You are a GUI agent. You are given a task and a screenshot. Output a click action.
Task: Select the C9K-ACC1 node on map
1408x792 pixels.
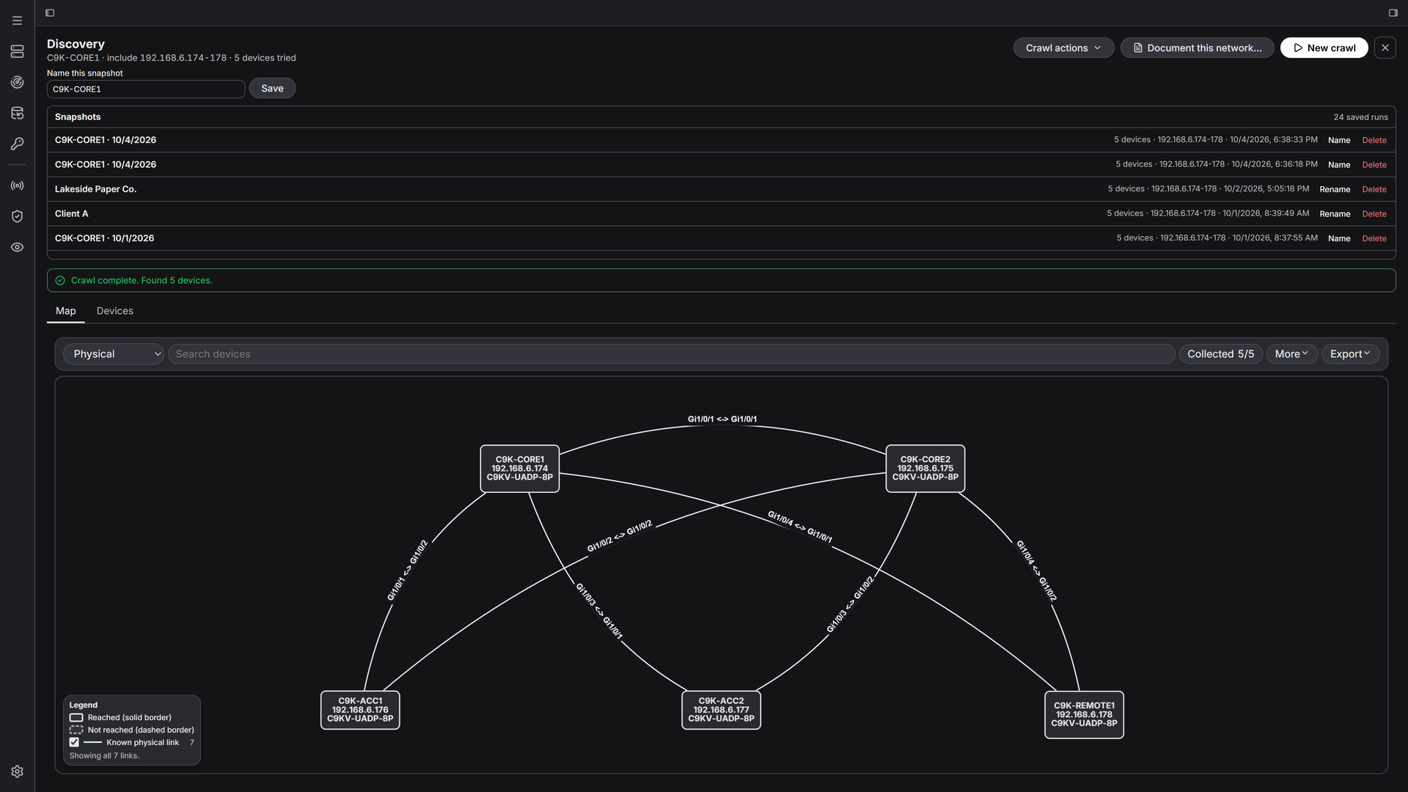(x=360, y=710)
